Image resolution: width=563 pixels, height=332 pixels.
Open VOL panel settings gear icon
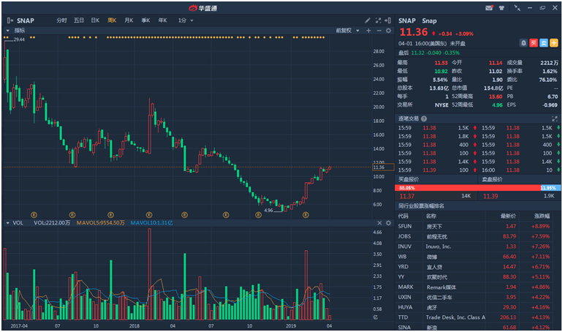(x=388, y=223)
